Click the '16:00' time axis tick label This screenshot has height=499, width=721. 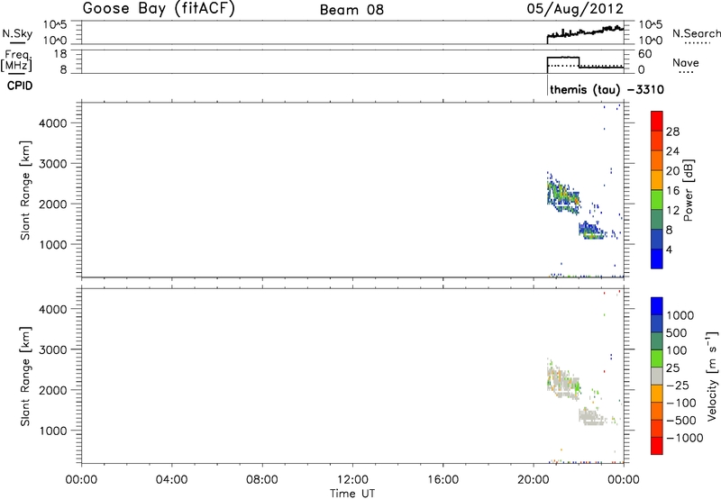tap(443, 480)
